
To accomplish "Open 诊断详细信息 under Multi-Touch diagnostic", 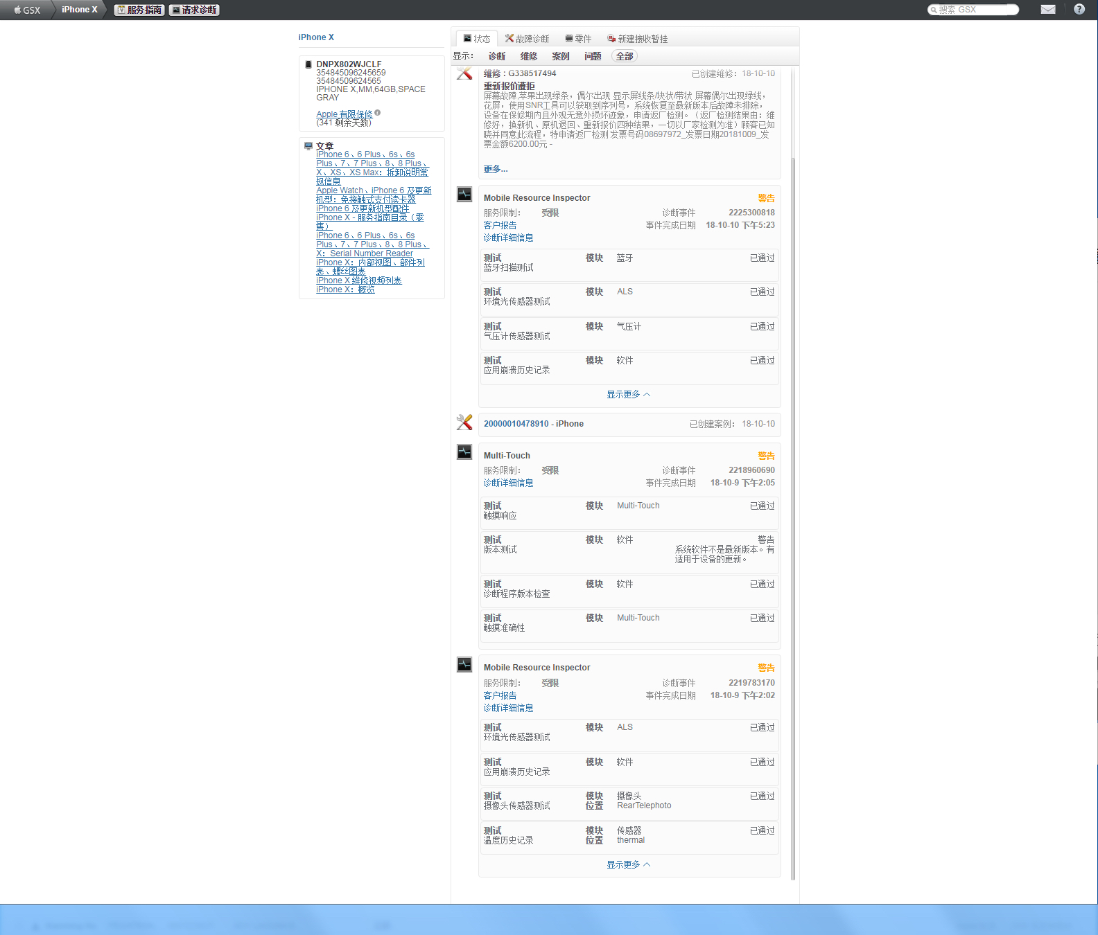I will (508, 483).
